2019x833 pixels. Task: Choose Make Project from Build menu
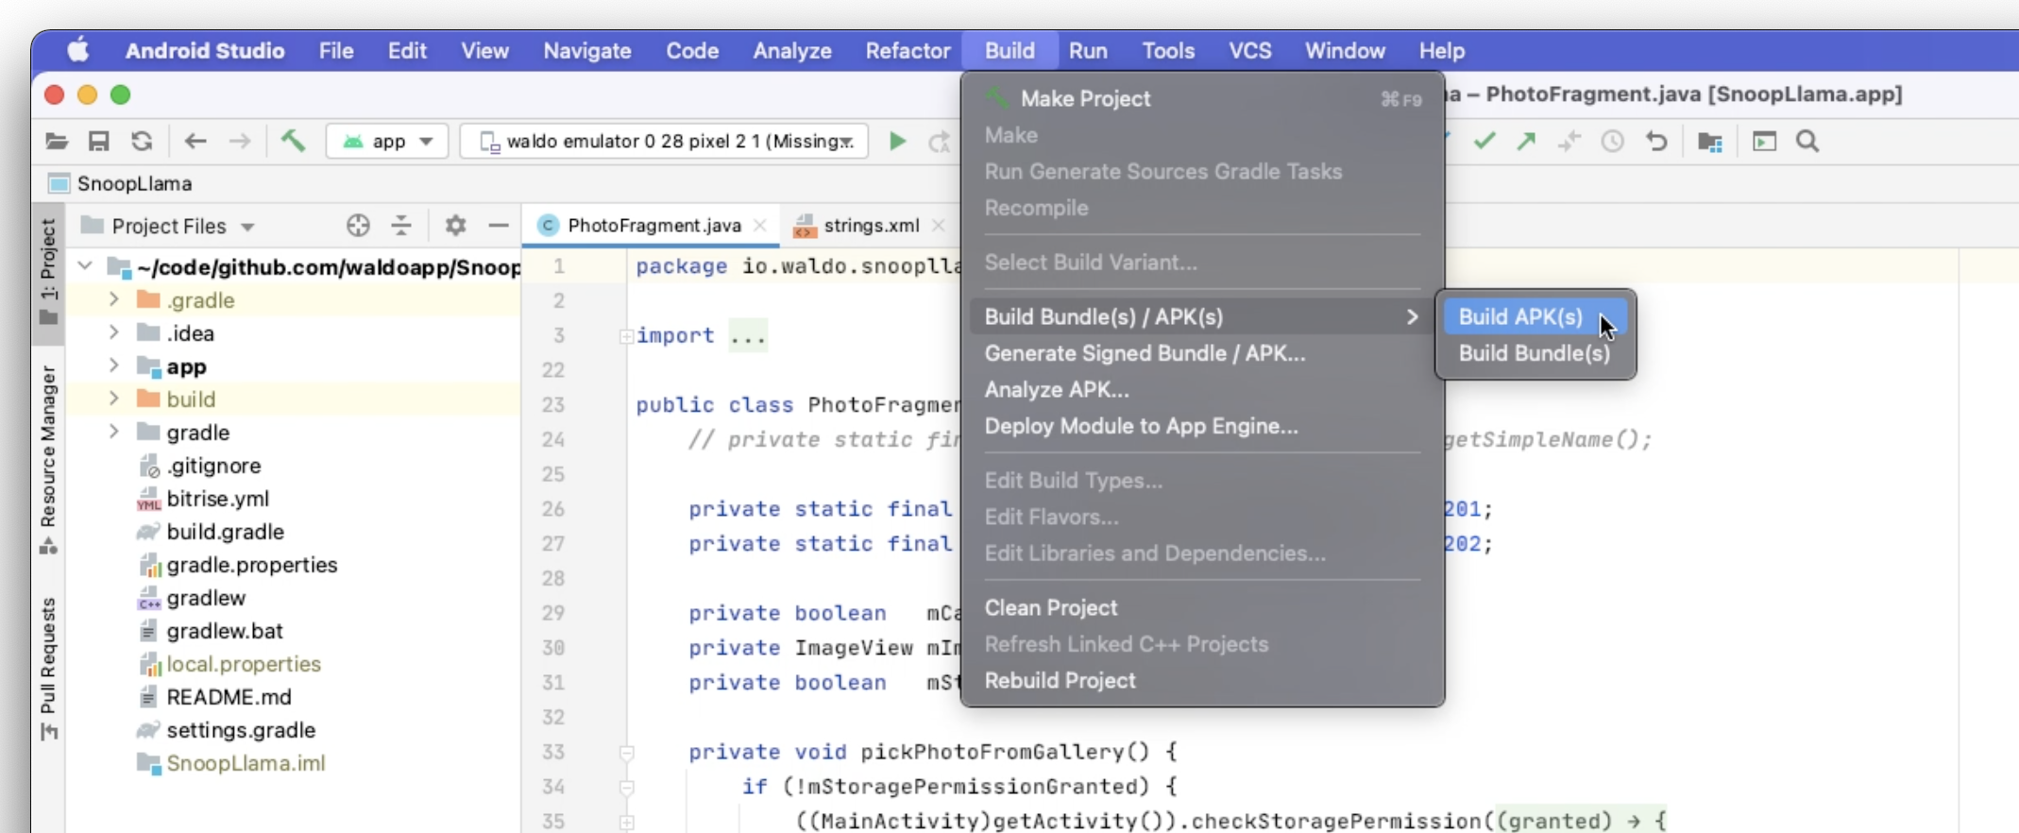click(x=1202, y=98)
